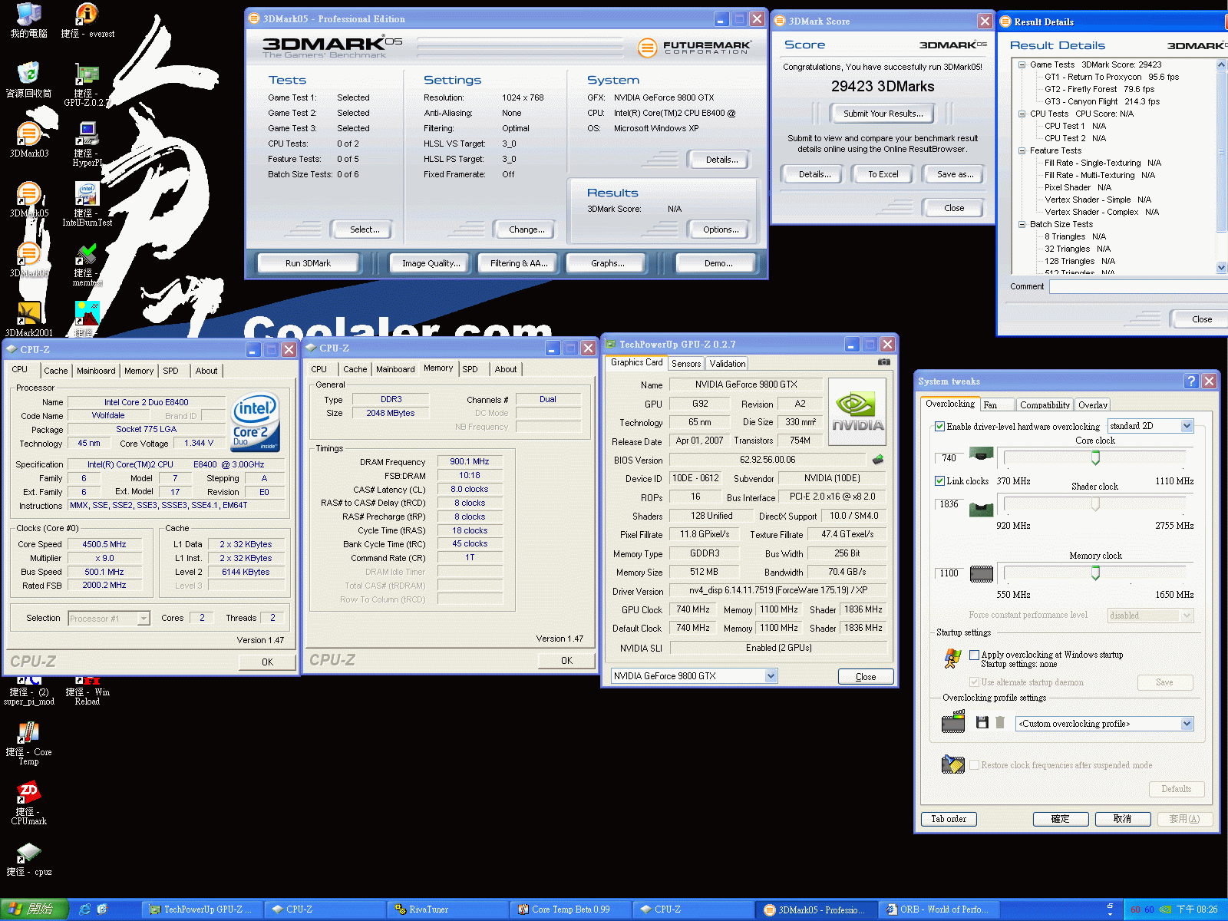Click the Image Quality button

pos(431,263)
